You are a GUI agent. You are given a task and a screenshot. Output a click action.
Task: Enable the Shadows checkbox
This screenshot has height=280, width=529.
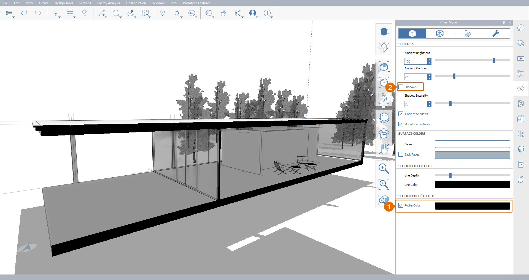pos(401,87)
